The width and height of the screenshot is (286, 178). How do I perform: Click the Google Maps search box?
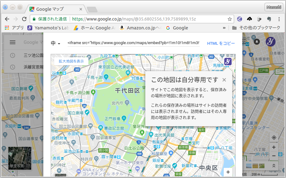click(x=33, y=42)
